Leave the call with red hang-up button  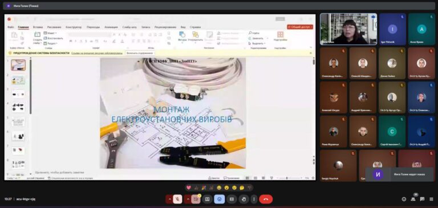266,199
